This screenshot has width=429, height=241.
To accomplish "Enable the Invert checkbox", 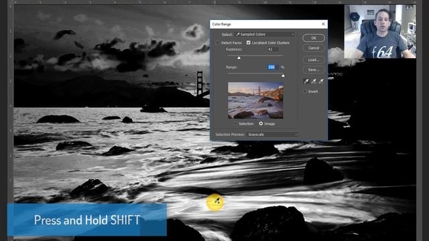I will point(304,92).
